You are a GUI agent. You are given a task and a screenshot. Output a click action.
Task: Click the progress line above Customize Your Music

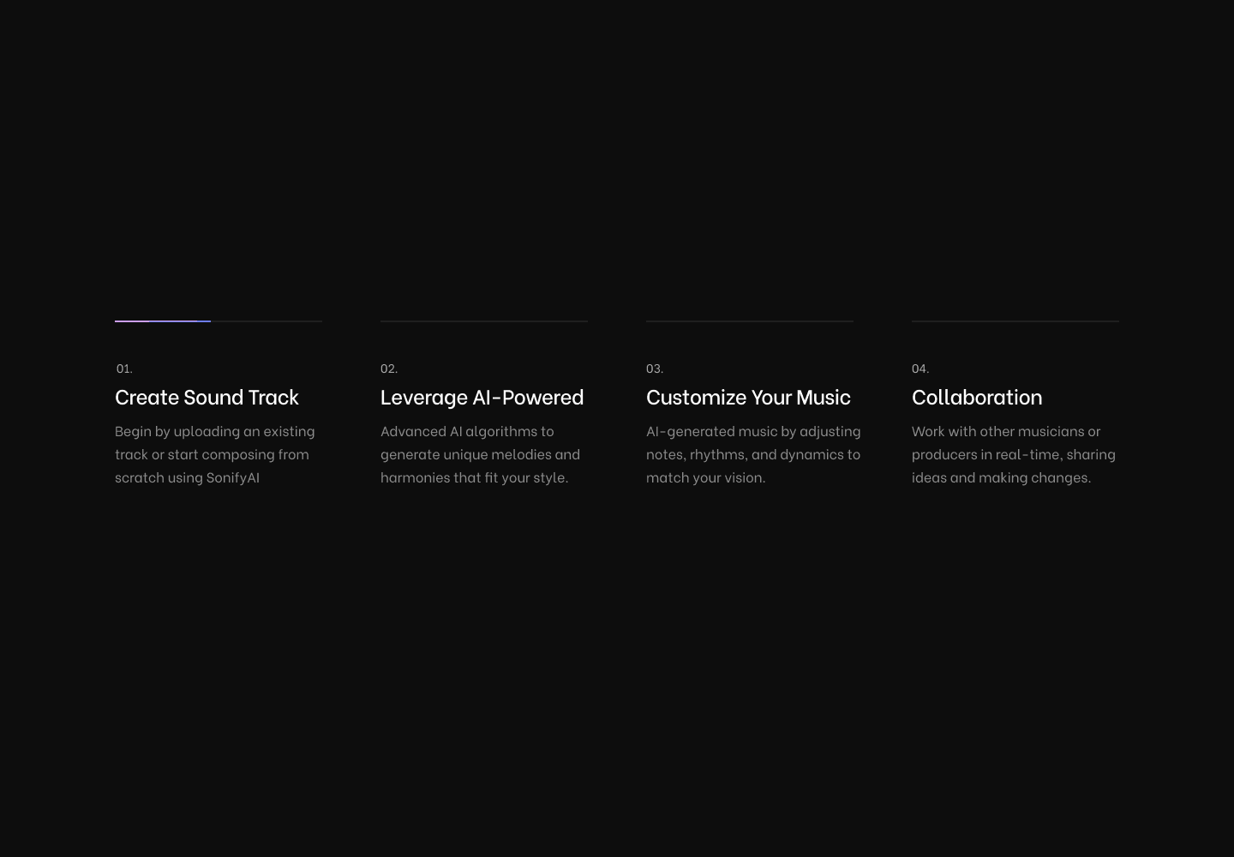pyautogui.click(x=750, y=321)
